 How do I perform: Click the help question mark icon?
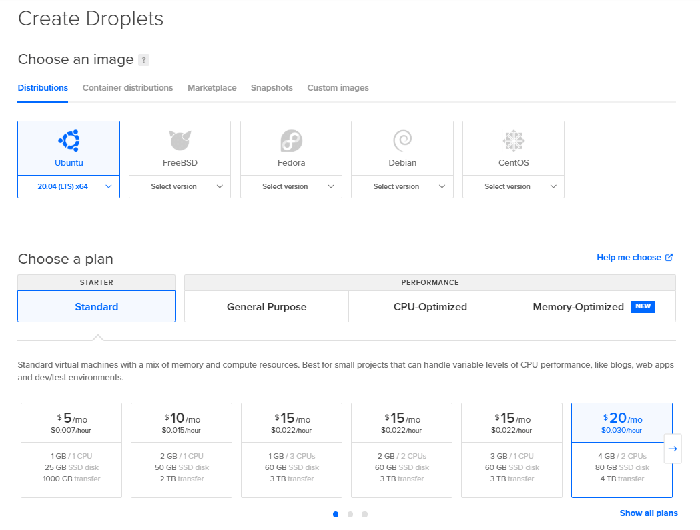(143, 60)
